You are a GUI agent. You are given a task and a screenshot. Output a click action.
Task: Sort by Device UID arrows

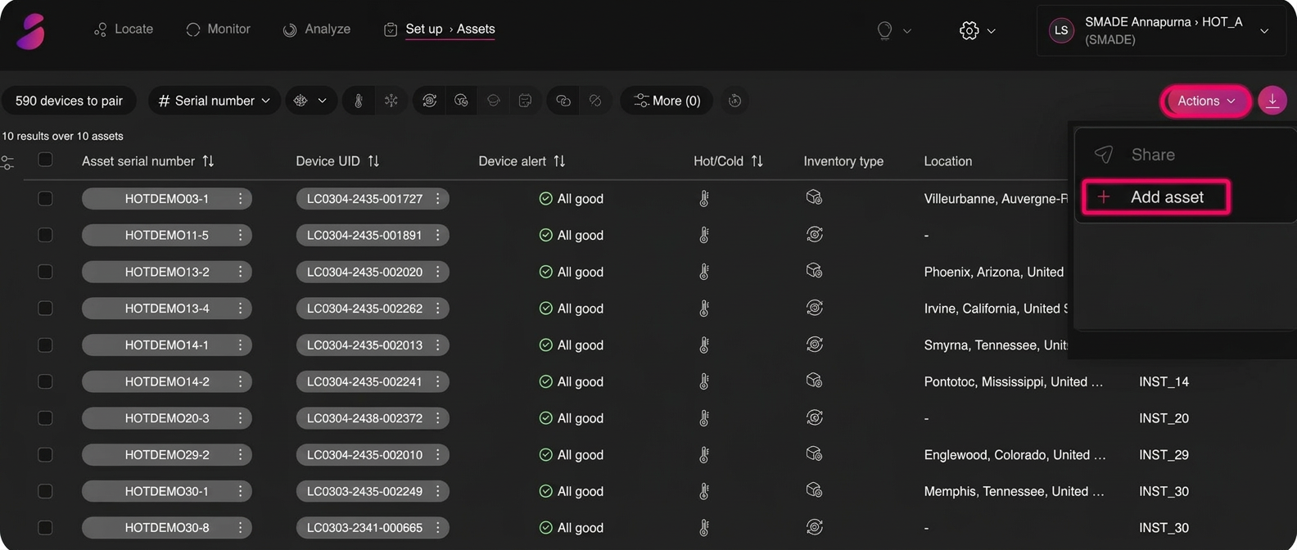[373, 161]
